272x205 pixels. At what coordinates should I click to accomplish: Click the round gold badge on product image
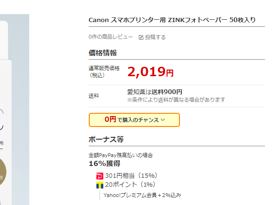tap(3, 172)
